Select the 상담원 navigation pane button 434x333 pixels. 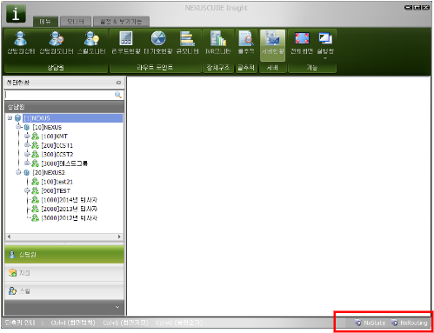click(64, 255)
